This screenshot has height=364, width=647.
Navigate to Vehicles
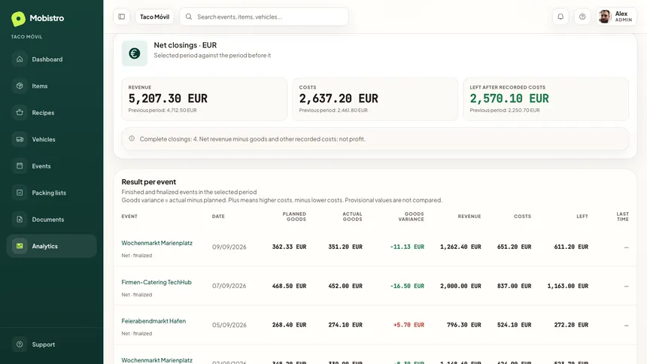(x=52, y=139)
